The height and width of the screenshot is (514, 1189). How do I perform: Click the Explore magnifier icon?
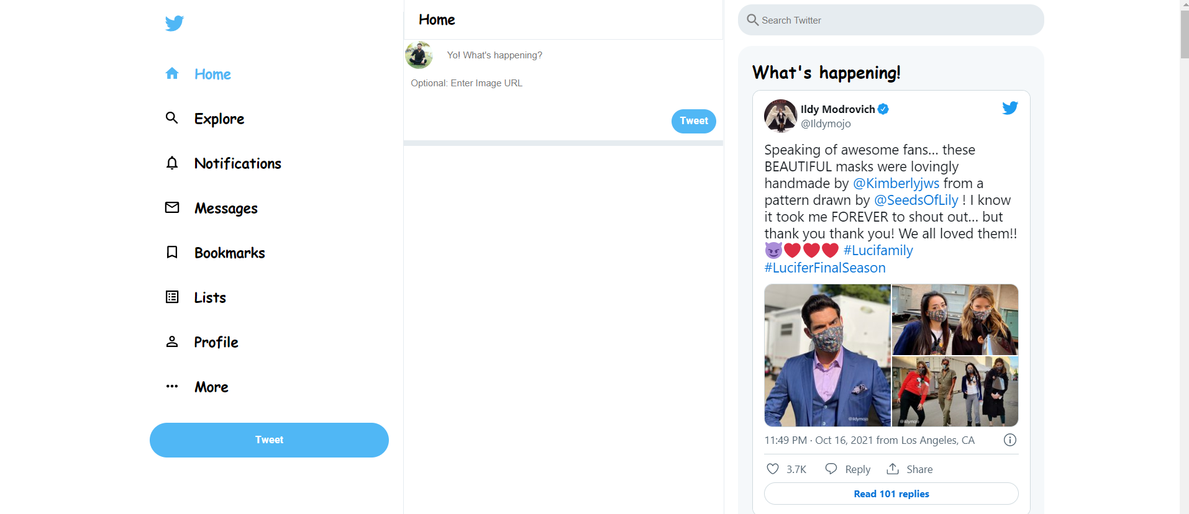tap(172, 118)
